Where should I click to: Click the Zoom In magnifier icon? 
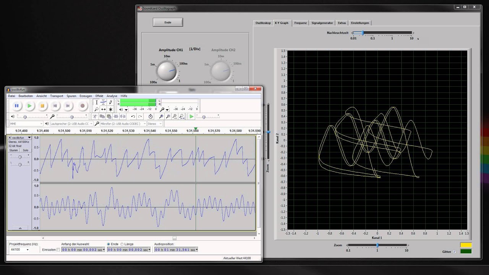tap(161, 116)
